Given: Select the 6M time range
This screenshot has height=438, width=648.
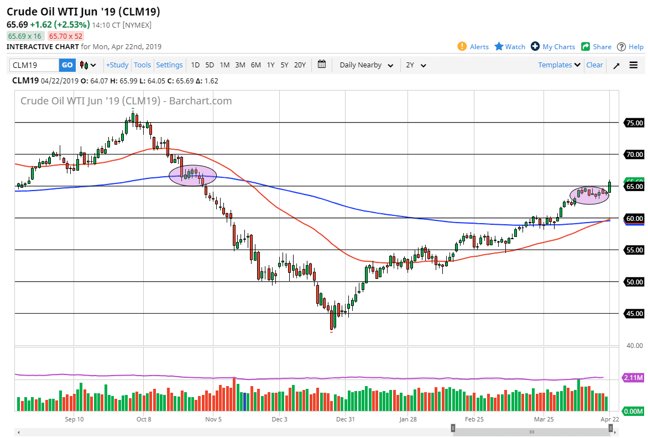Looking at the screenshot, I should tap(255, 65).
